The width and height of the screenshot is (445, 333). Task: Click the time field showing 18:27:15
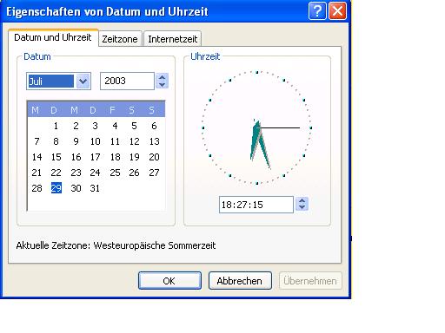click(x=256, y=205)
